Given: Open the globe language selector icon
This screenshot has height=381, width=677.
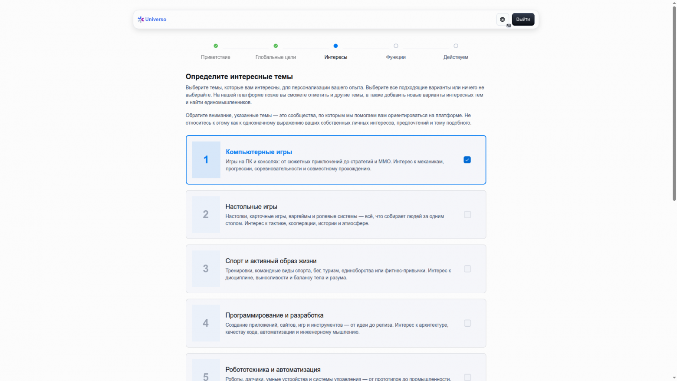Looking at the screenshot, I should point(503,19).
